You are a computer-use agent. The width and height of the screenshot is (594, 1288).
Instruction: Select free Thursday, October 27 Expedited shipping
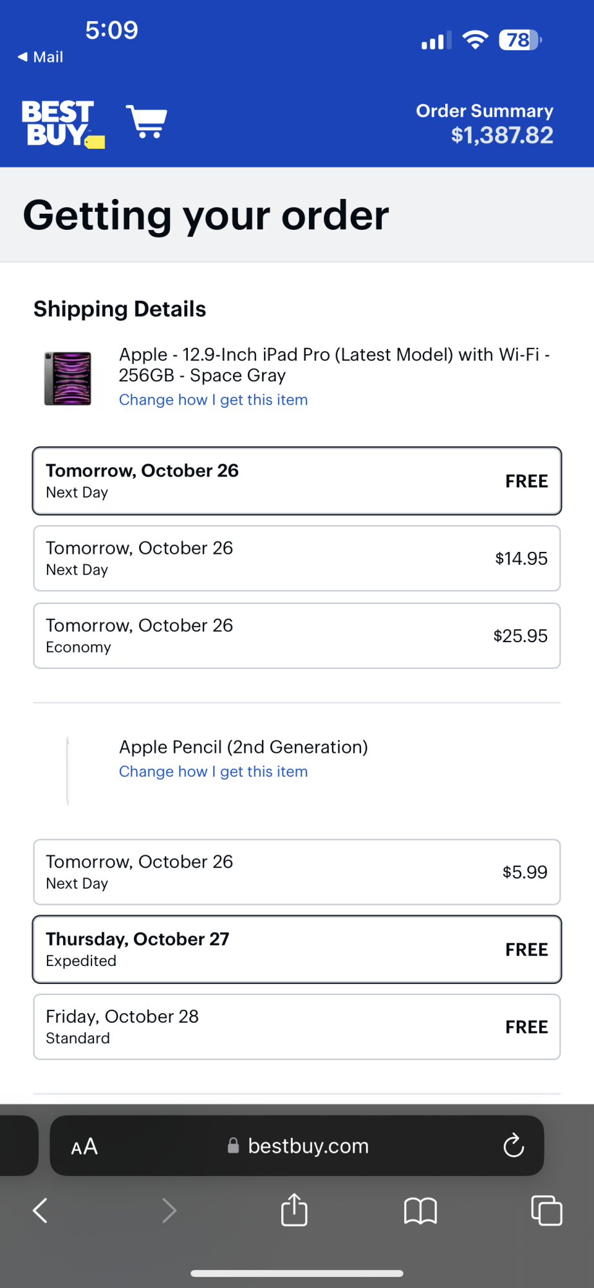click(x=297, y=949)
